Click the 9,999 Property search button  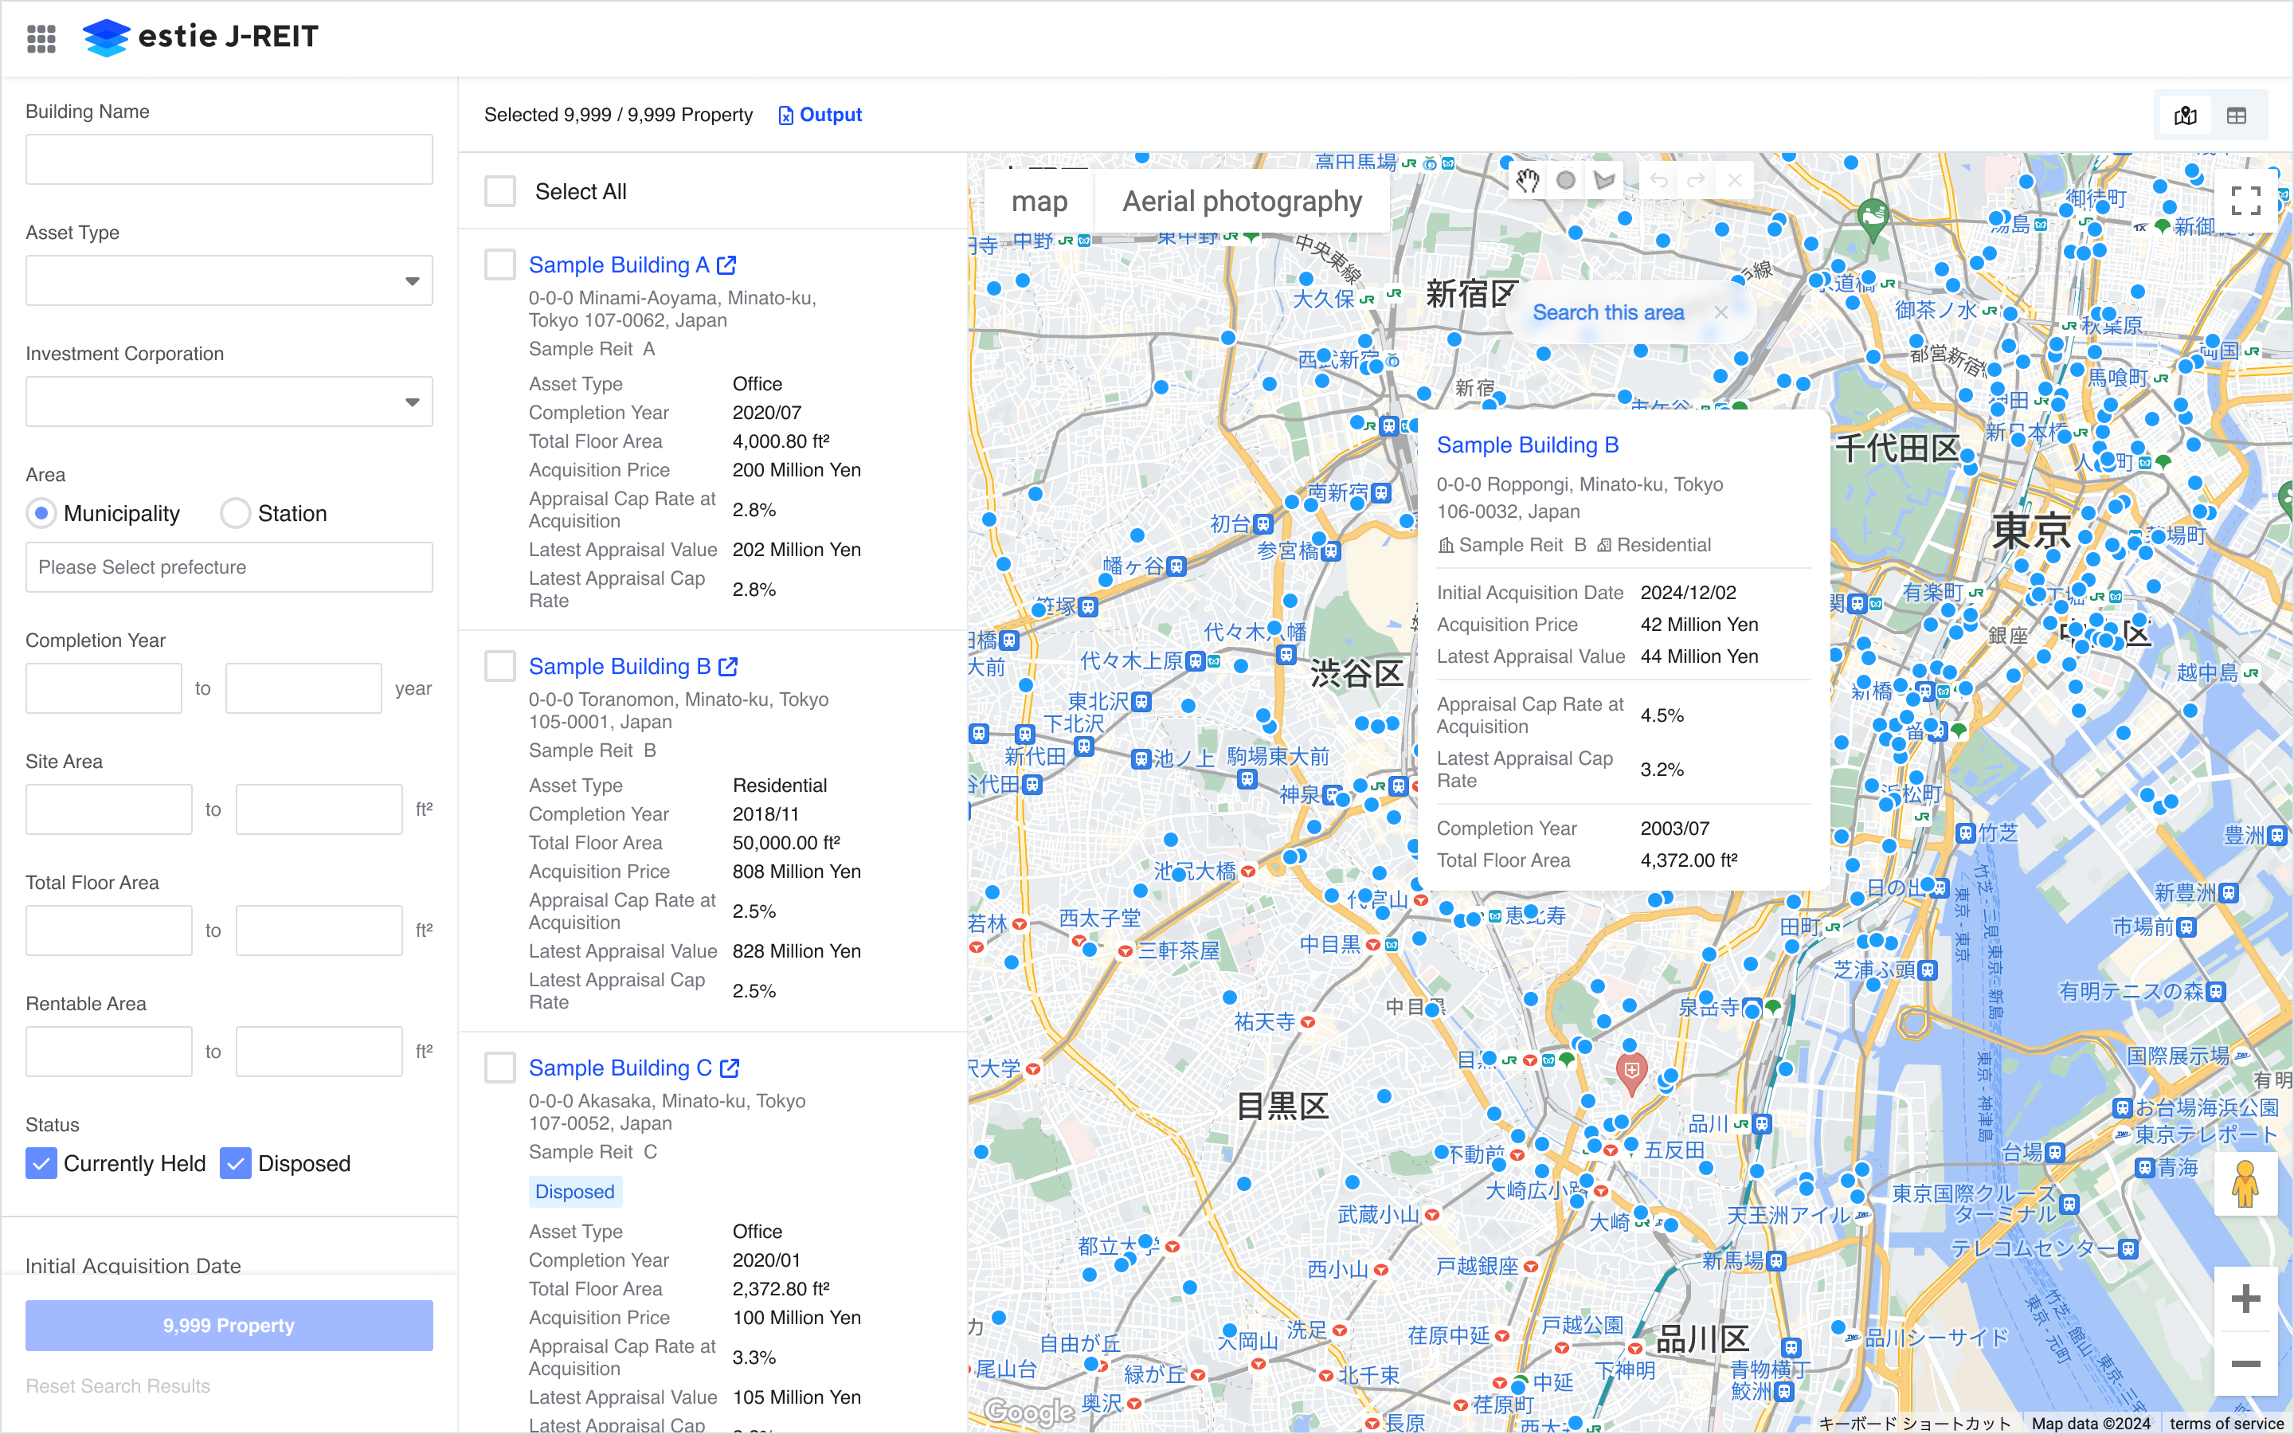(229, 1325)
